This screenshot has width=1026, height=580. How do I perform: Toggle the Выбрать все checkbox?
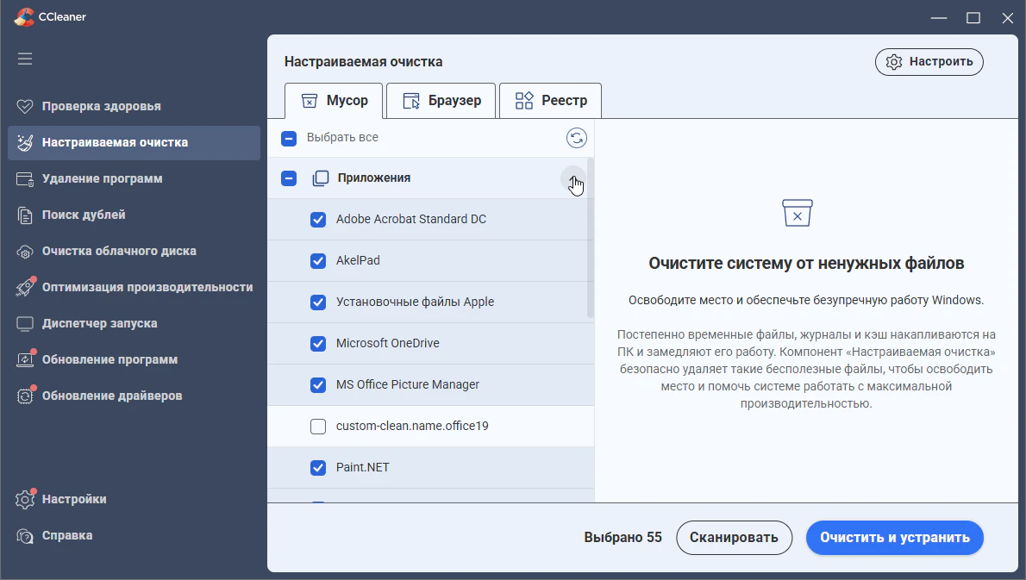tap(289, 138)
